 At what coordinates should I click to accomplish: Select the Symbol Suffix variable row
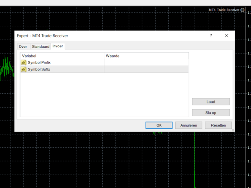pos(104,69)
